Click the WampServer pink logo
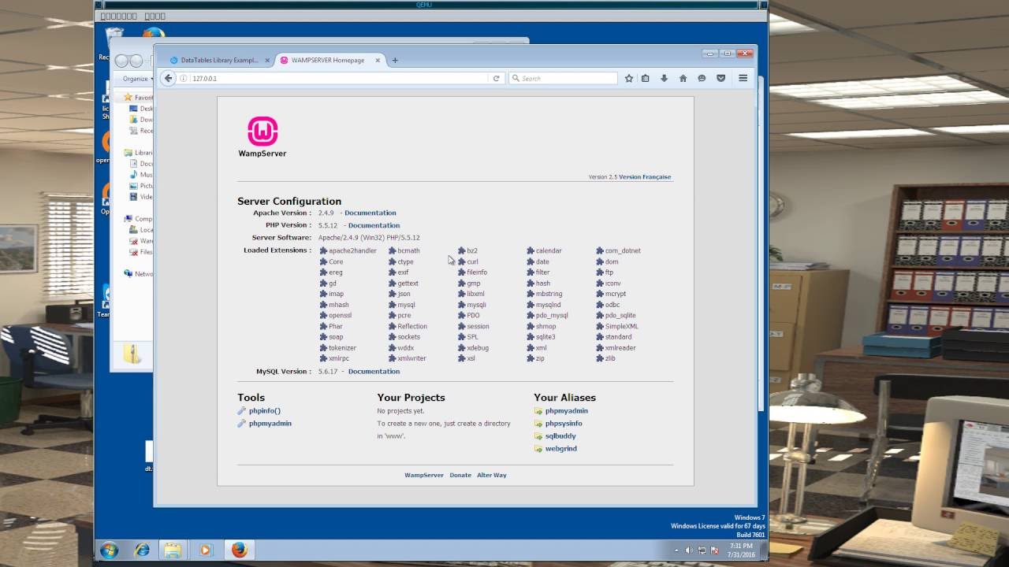The image size is (1009, 567). pos(262,131)
